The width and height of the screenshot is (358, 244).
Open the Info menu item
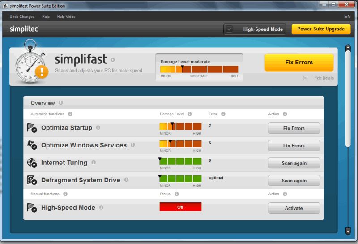coord(347,17)
